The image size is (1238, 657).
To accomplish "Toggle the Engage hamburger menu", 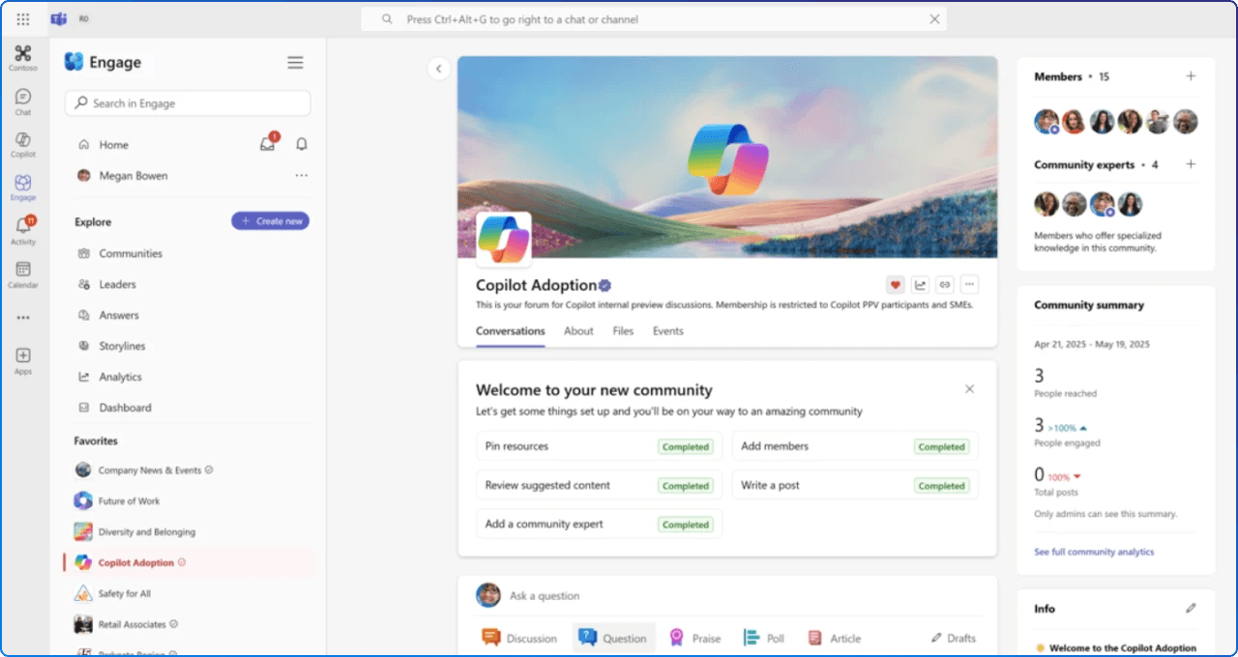I will (295, 63).
